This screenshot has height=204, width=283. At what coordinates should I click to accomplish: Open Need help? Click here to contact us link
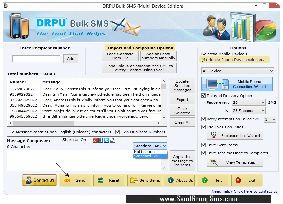pyautogui.click(x=245, y=191)
